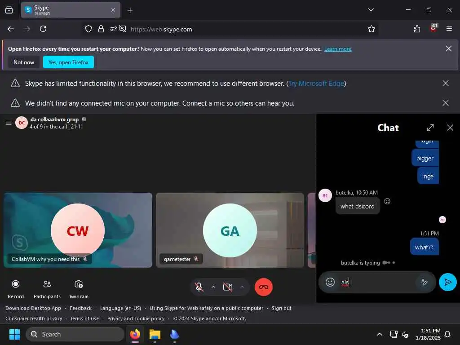Send the typed chat message
460x345 pixels.
448,282
